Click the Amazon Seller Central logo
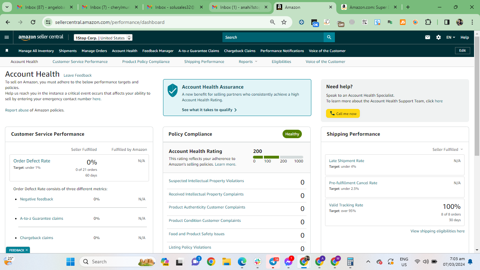 [41, 37]
